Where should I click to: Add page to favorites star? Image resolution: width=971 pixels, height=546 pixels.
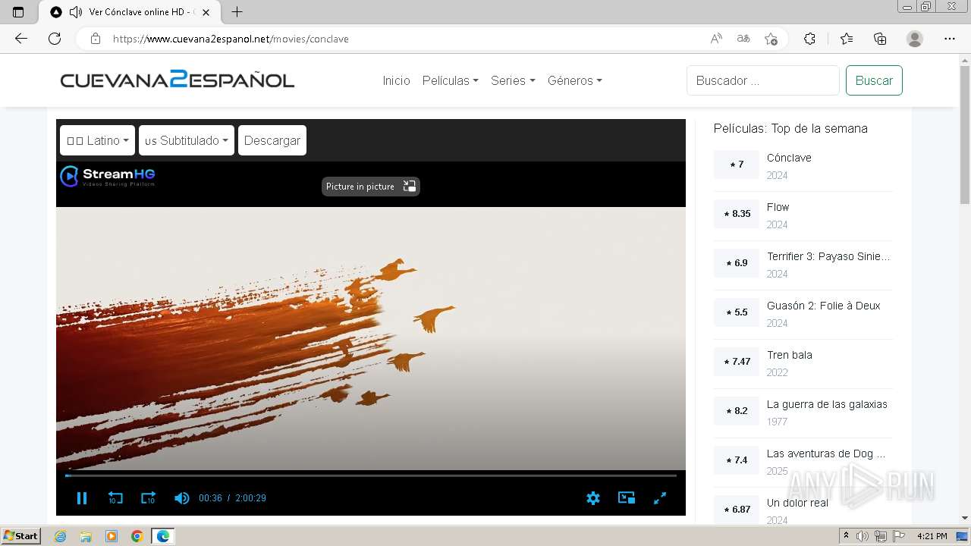[x=771, y=39]
